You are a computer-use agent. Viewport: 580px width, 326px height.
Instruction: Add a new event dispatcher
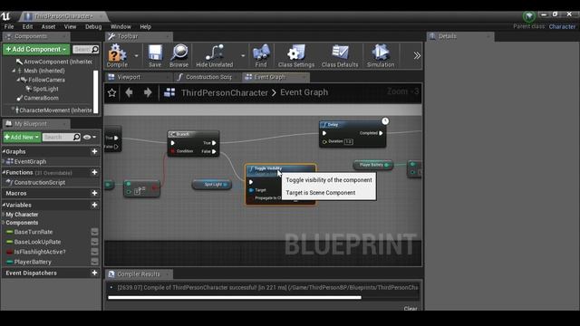point(94,273)
